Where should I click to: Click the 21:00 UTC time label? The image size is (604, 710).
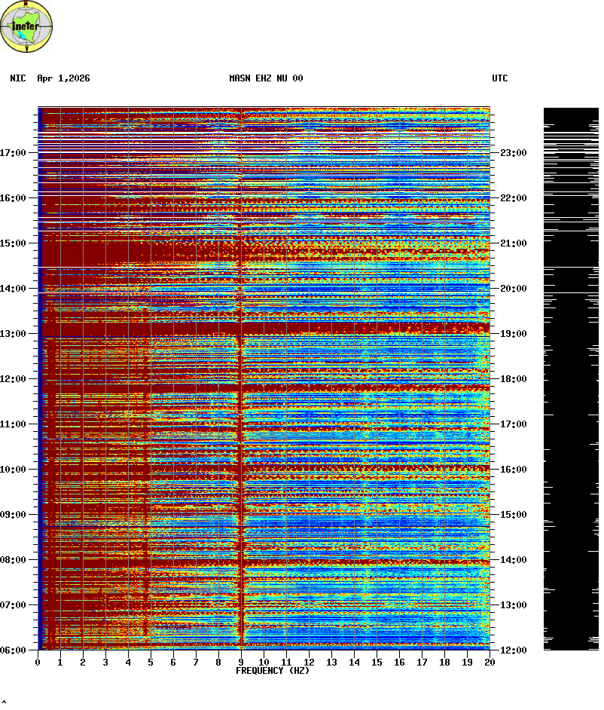pyautogui.click(x=513, y=243)
